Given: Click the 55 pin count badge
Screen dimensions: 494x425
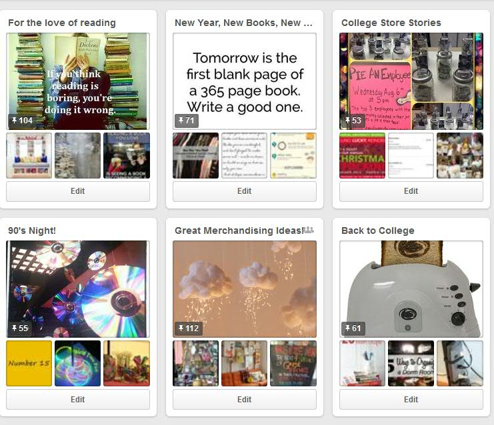Looking at the screenshot, I should coord(20,328).
